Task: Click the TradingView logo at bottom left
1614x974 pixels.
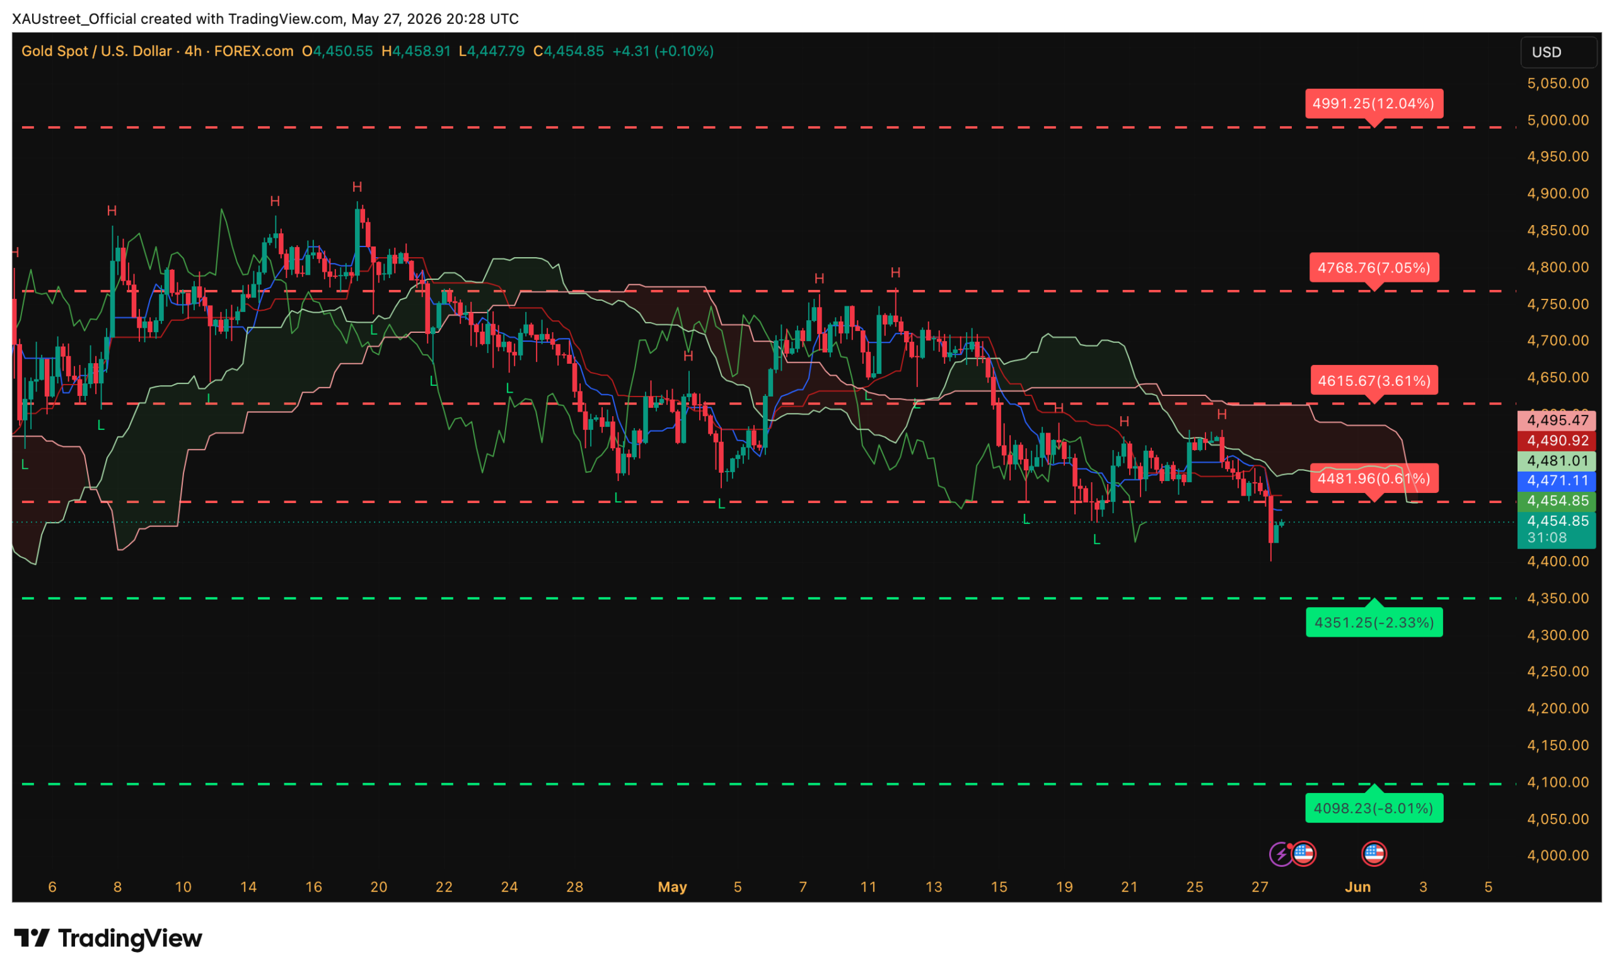Action: (x=108, y=938)
